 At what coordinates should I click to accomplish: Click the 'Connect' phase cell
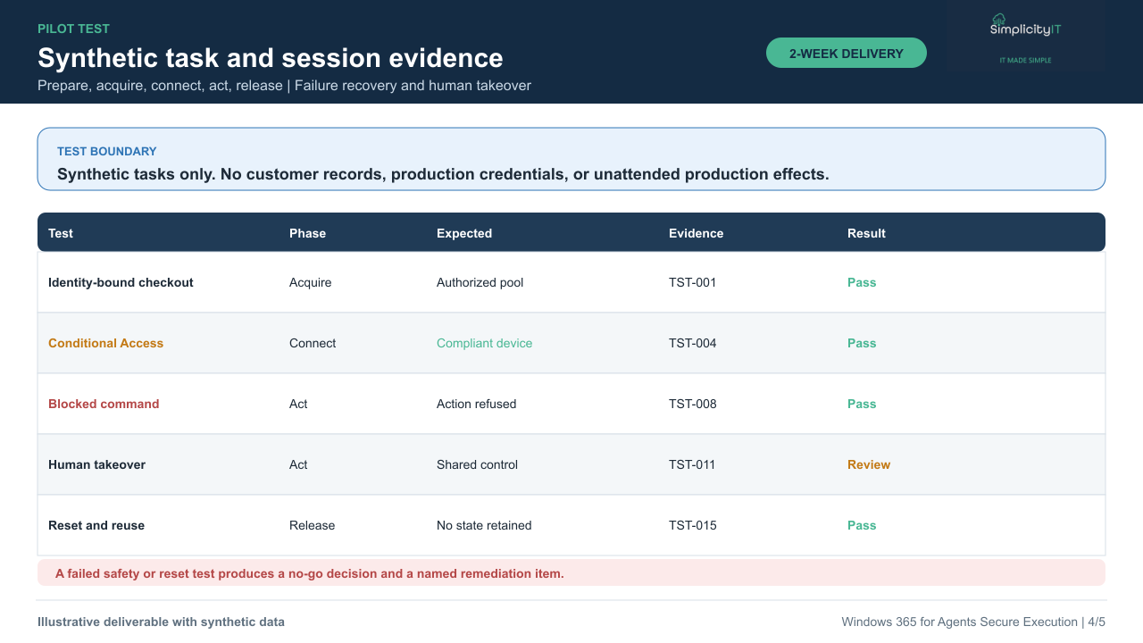pos(313,343)
